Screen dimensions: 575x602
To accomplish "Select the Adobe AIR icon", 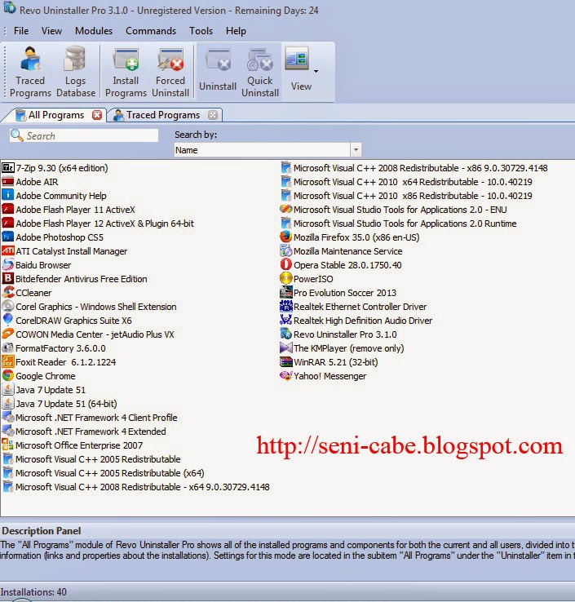I will coord(7,182).
